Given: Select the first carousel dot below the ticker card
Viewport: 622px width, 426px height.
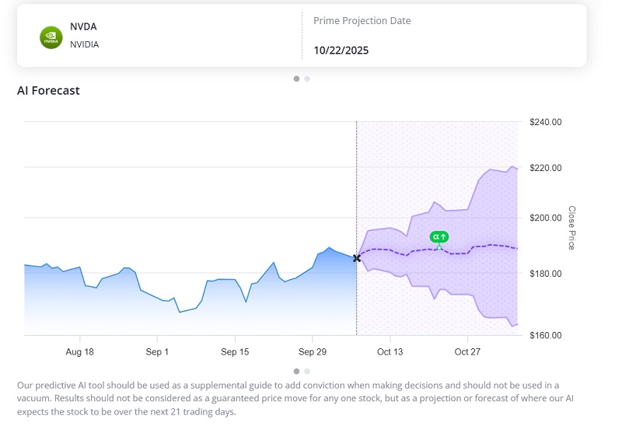Looking at the screenshot, I should (296, 79).
